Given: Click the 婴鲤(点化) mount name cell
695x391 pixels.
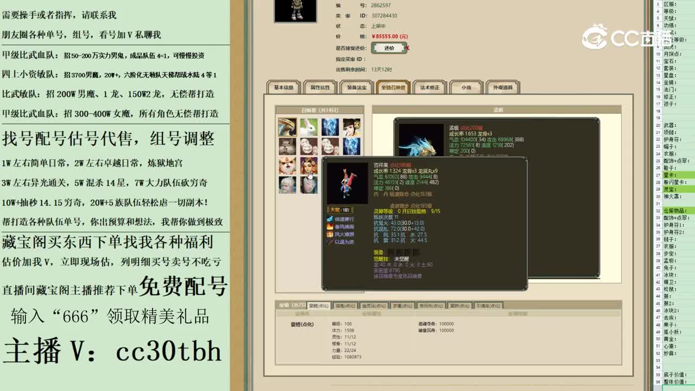Looking at the screenshot, I should click(x=302, y=324).
